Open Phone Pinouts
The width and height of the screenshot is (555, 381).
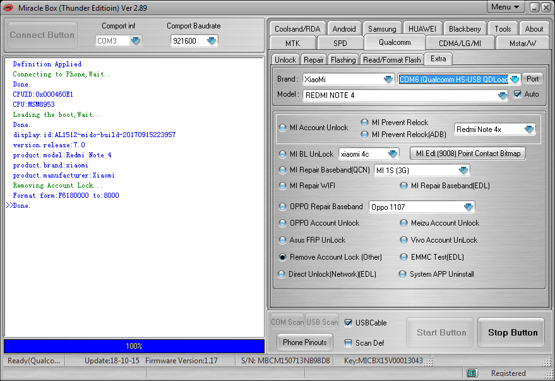click(x=305, y=342)
